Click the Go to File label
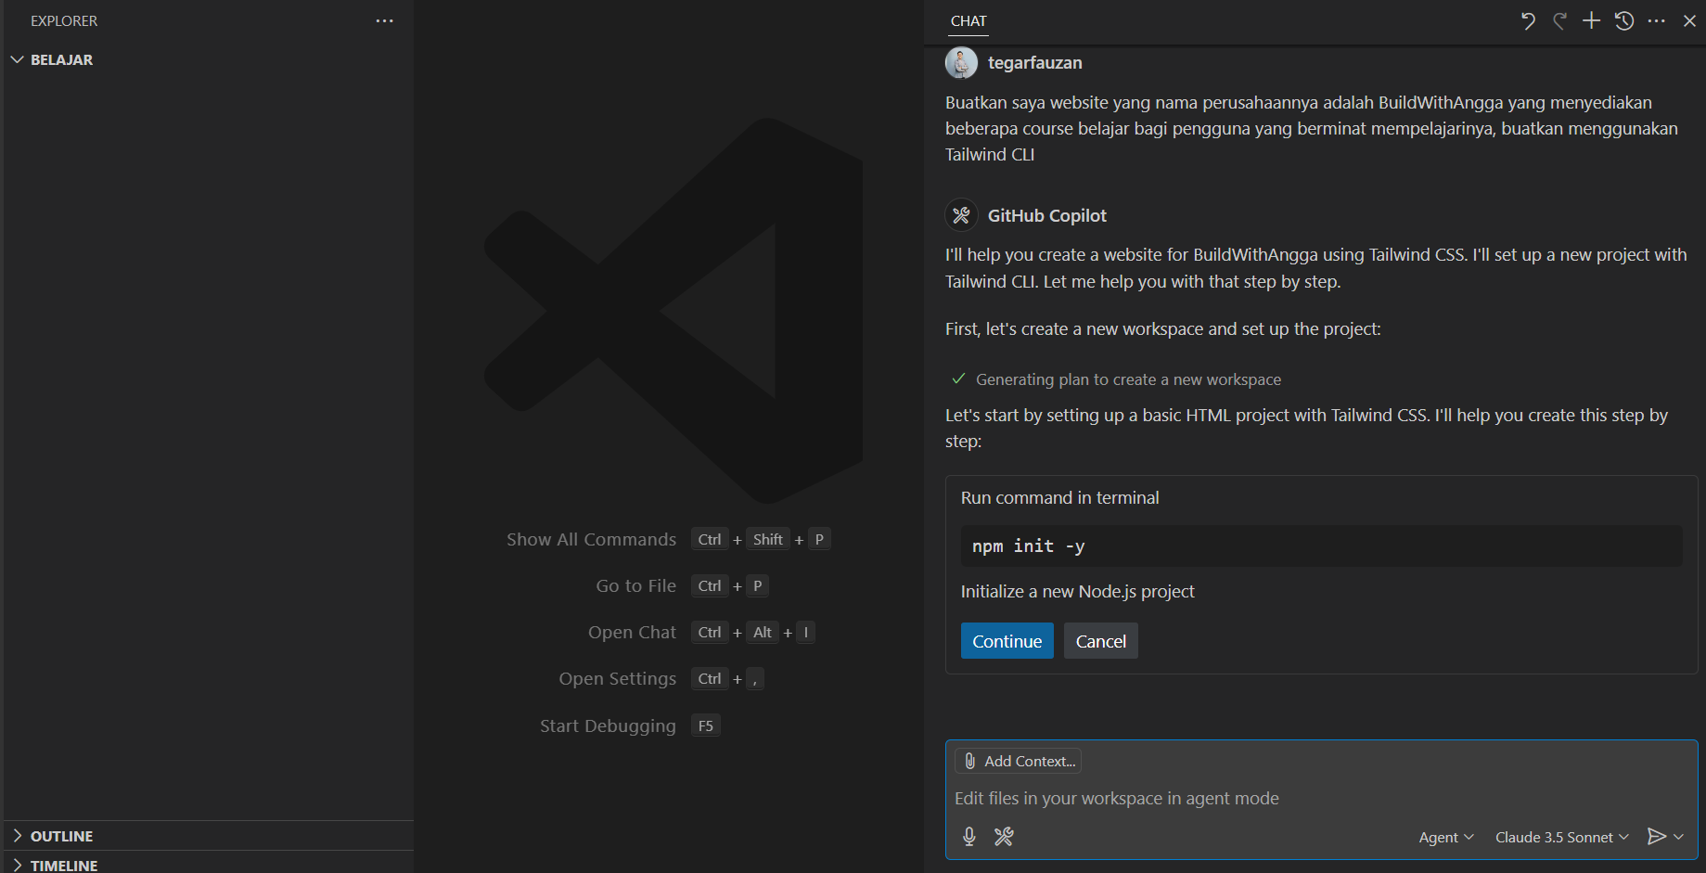Image resolution: width=1706 pixels, height=873 pixels. coord(635,585)
